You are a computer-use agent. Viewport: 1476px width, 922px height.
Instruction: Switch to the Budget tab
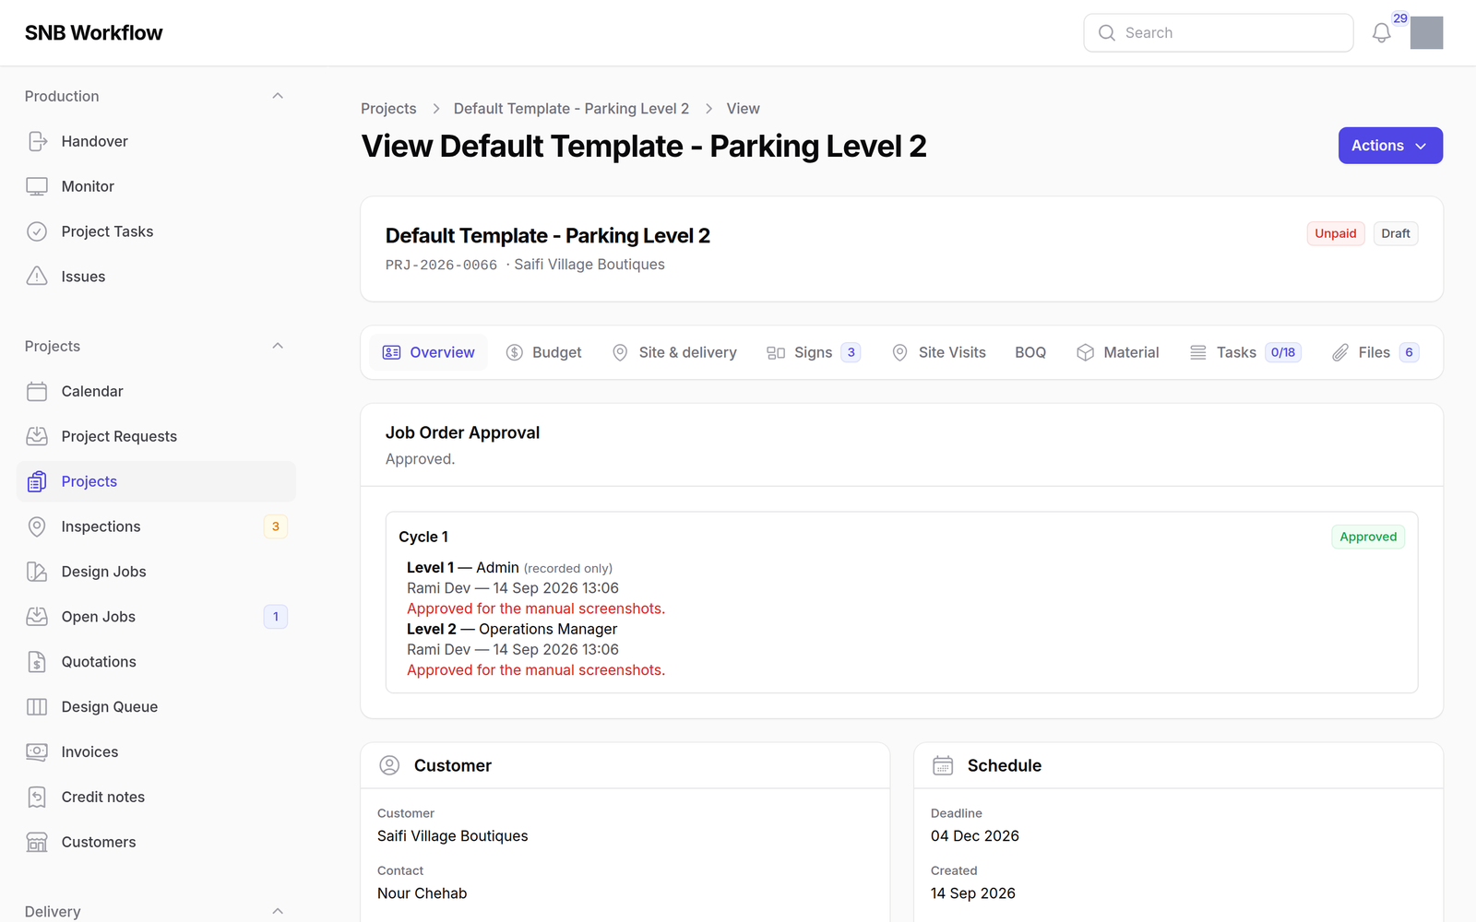(x=544, y=352)
